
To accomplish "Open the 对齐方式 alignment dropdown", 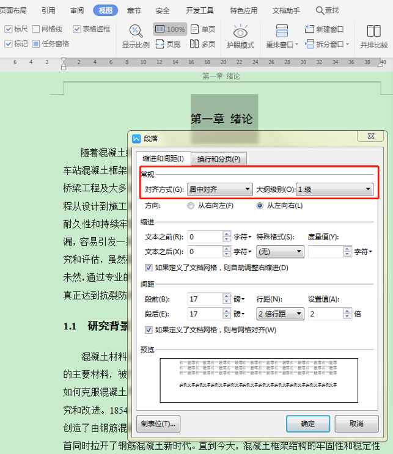I will 220,189.
